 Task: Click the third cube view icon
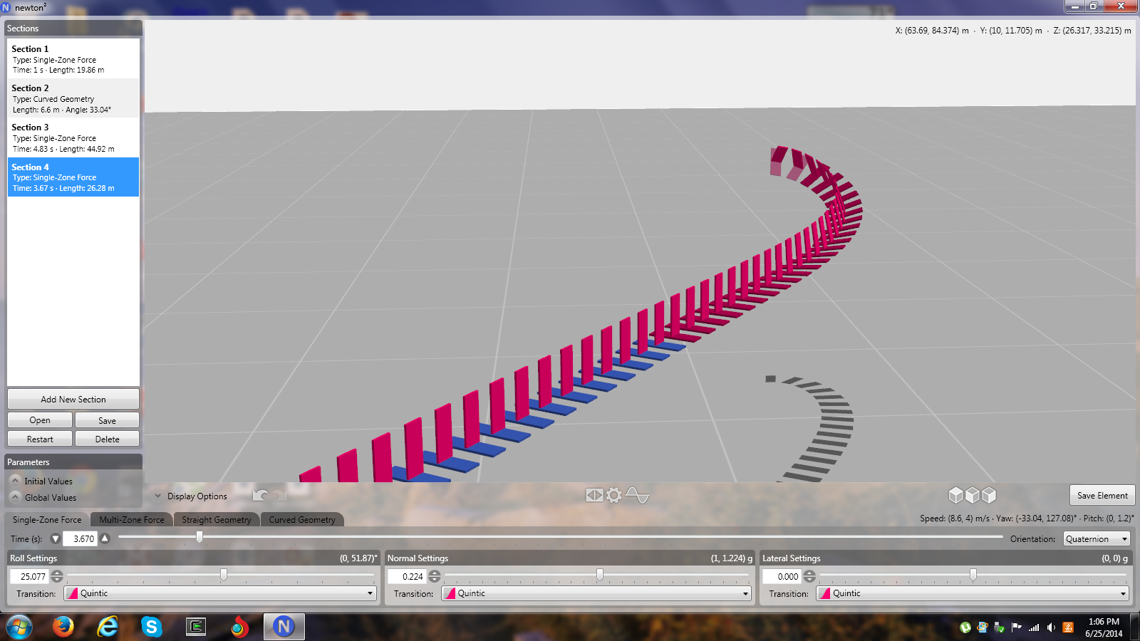989,495
